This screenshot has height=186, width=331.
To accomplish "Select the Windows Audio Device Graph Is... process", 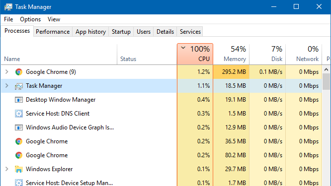I will pyautogui.click(x=70, y=127).
